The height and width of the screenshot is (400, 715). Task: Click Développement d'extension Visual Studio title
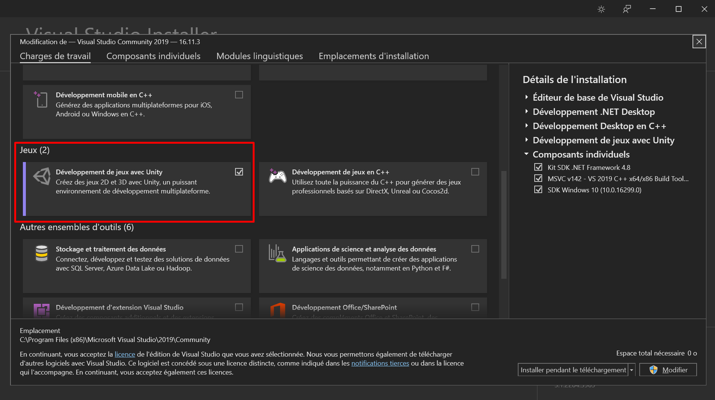pyautogui.click(x=120, y=308)
